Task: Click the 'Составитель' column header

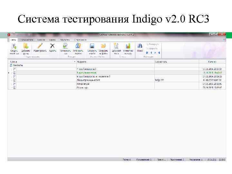Action: coord(177,62)
